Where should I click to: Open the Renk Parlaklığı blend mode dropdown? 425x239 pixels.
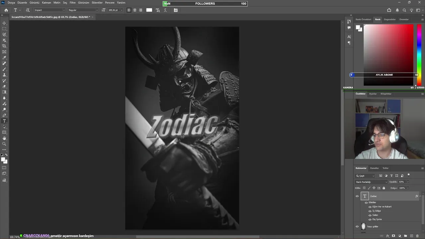(x=371, y=182)
